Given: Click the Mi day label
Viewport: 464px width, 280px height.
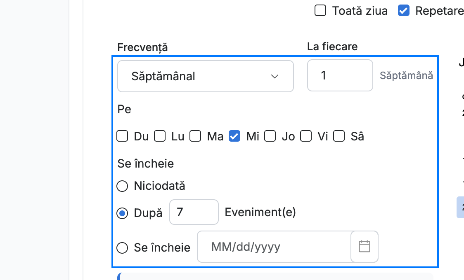Looking at the screenshot, I should pos(253,137).
